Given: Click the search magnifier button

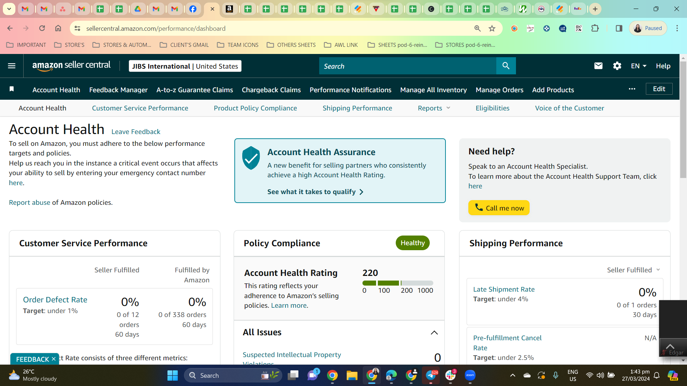Looking at the screenshot, I should (506, 66).
